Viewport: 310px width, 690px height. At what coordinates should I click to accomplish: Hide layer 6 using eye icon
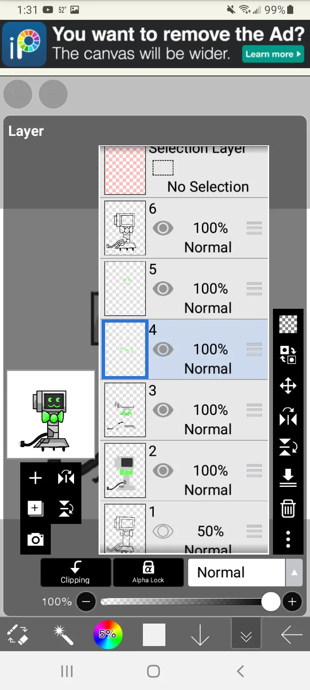tap(163, 228)
